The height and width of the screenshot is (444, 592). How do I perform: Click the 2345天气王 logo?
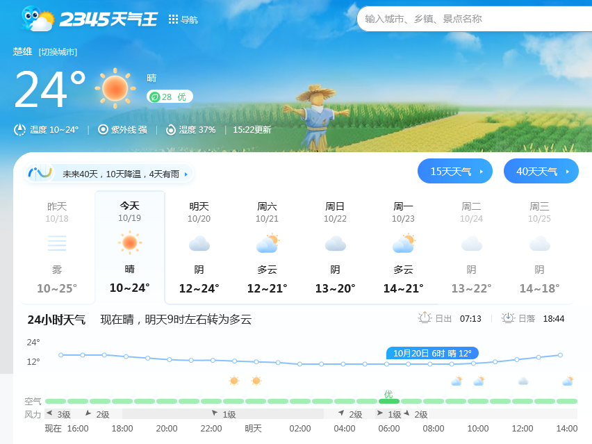point(90,19)
